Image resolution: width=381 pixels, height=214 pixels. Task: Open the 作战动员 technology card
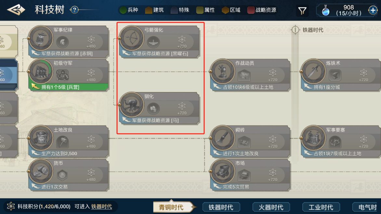coord(250,75)
